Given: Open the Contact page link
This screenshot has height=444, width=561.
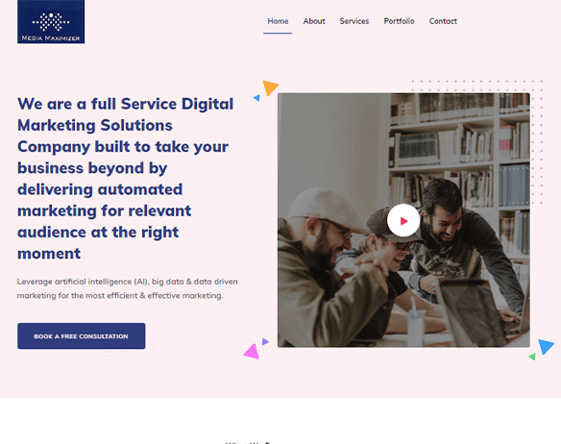Looking at the screenshot, I should (443, 21).
